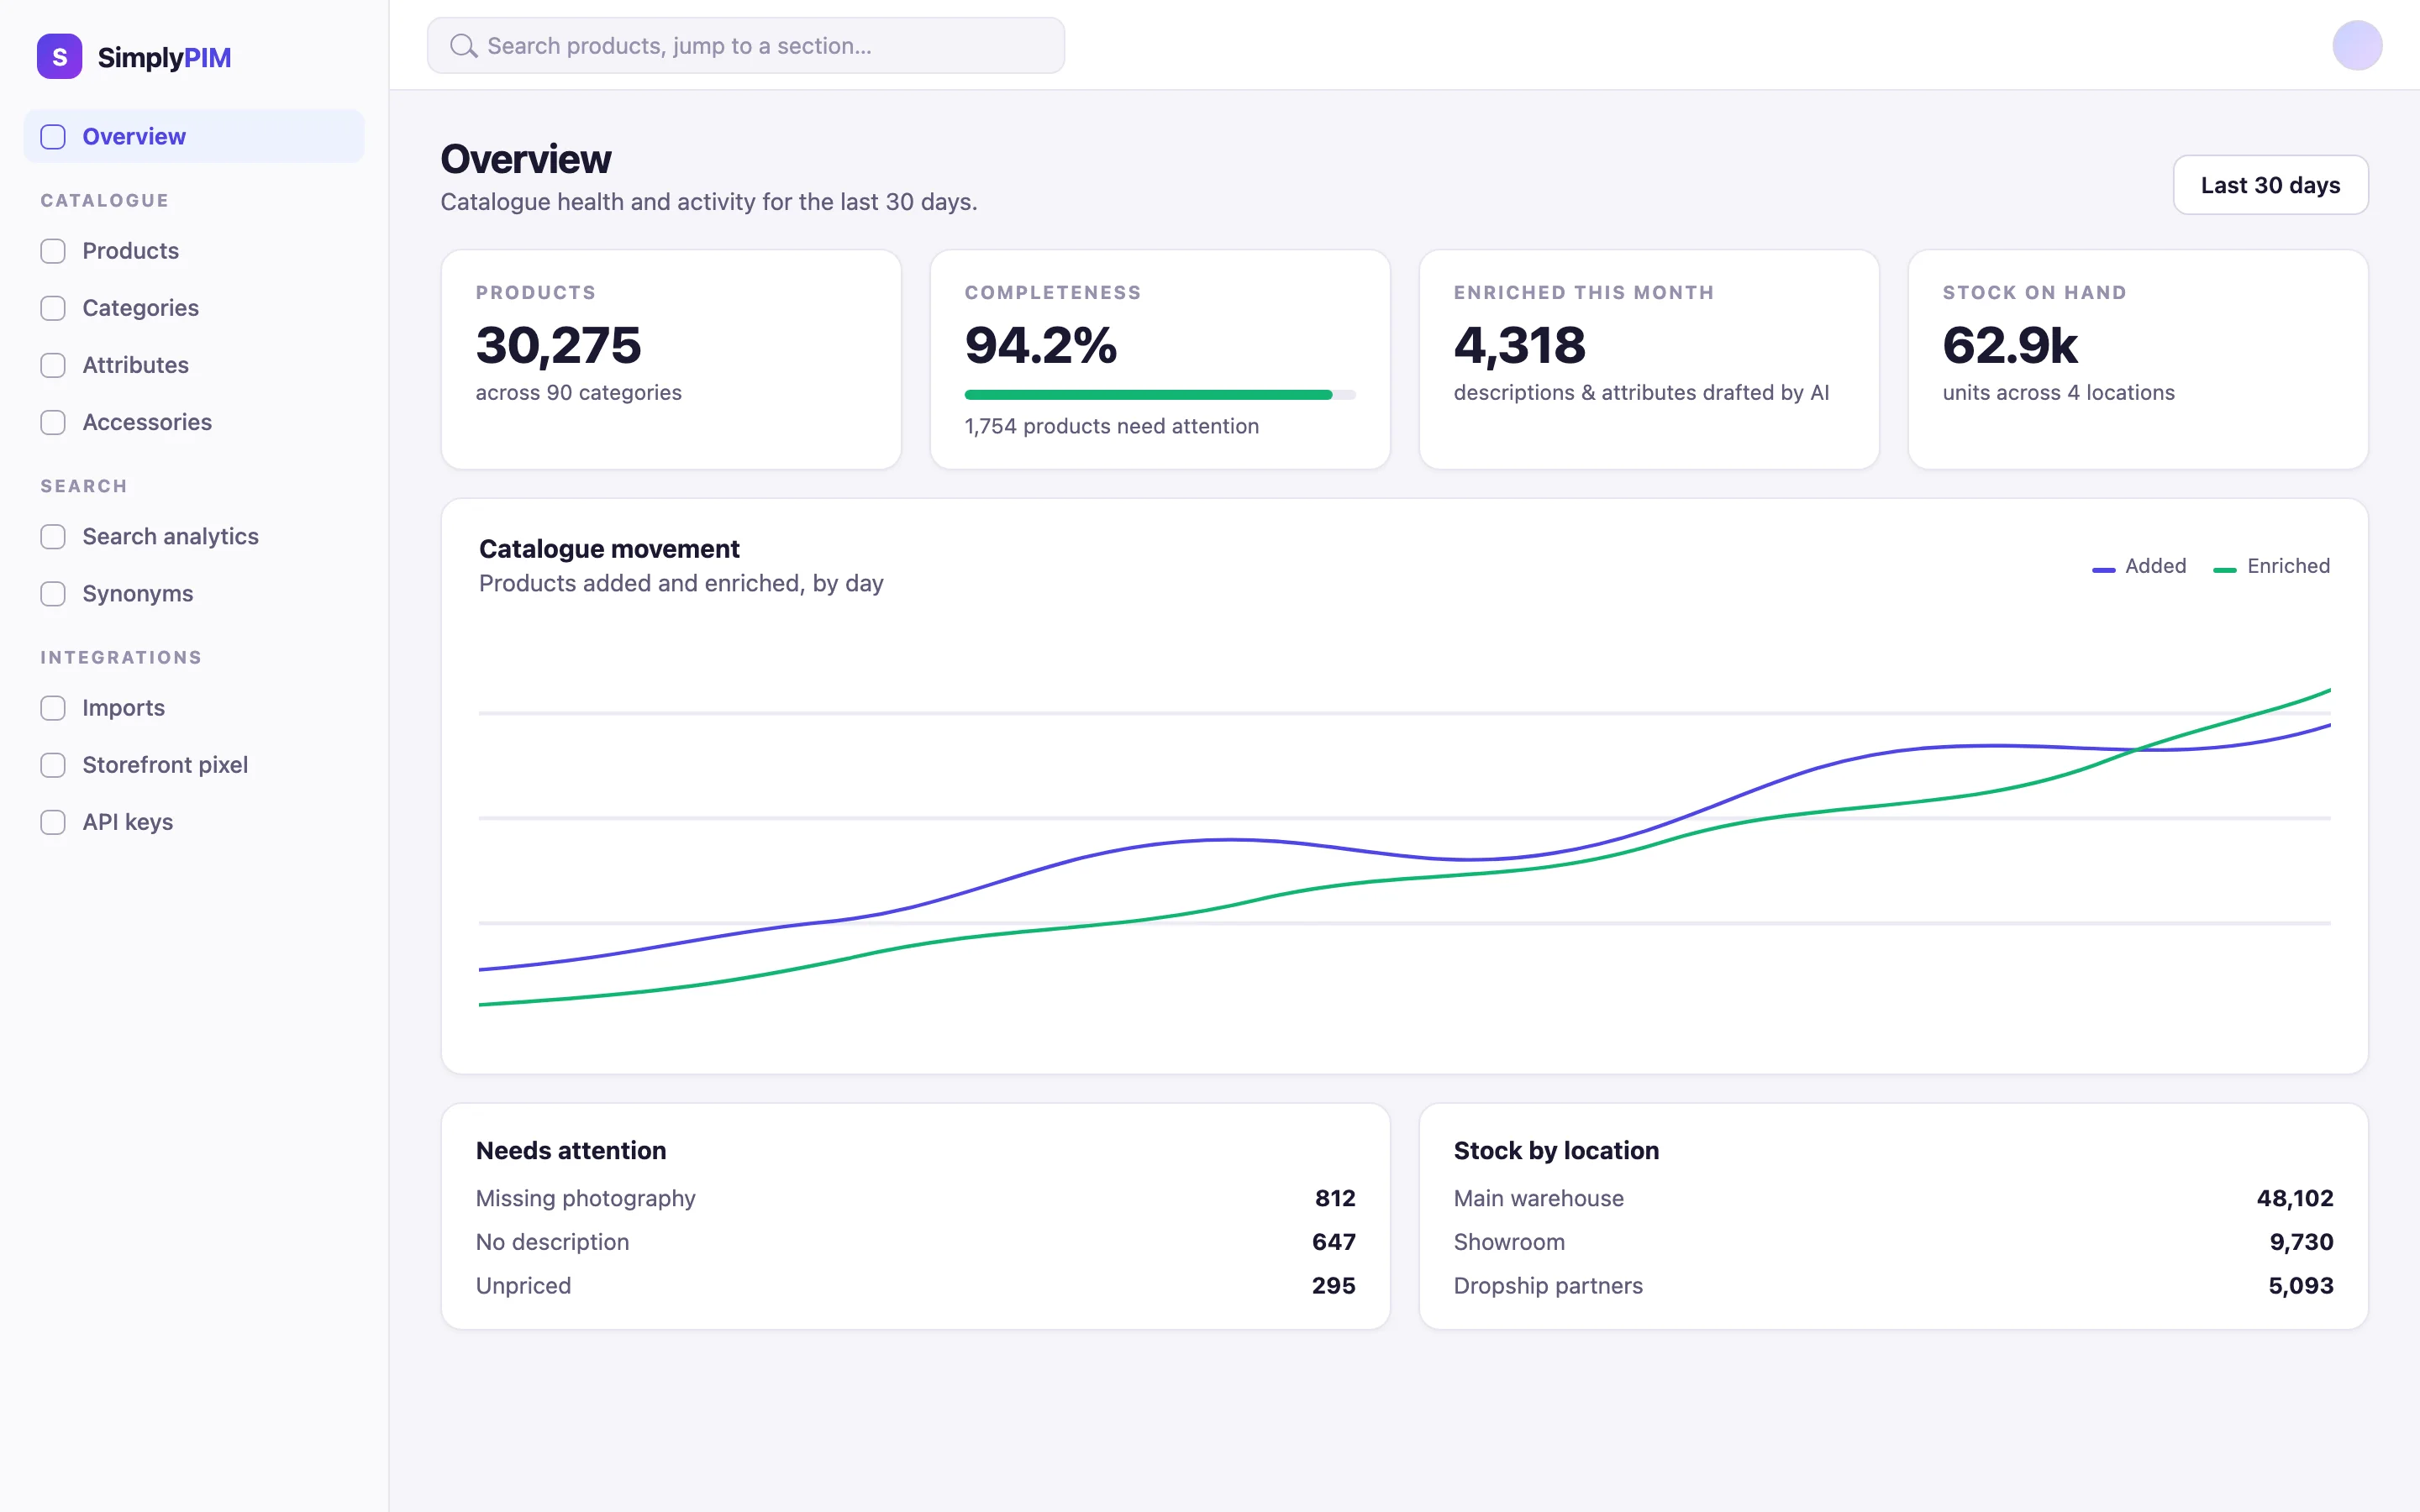Click the Catalogue movement chart title
This screenshot has height=1512, width=2420.
pos(609,549)
